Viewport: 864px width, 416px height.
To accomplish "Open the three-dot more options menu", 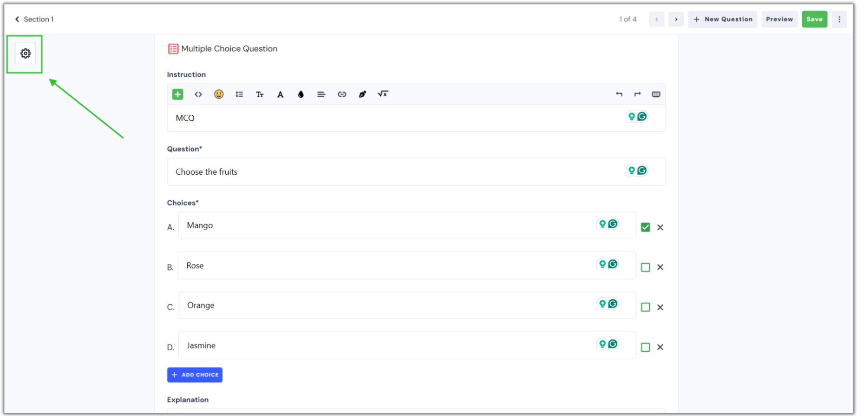I will (839, 19).
